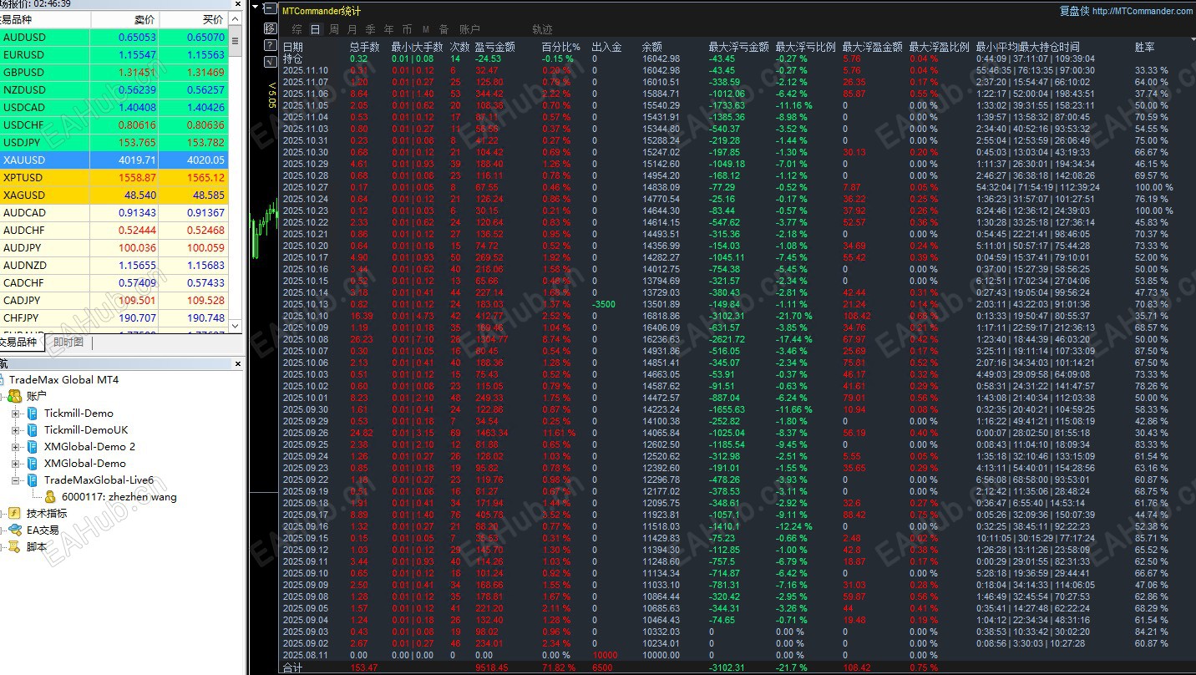Click the up arrow of the quotes scrollbar
Image resolution: width=1196 pixels, height=675 pixels.
[x=235, y=18]
